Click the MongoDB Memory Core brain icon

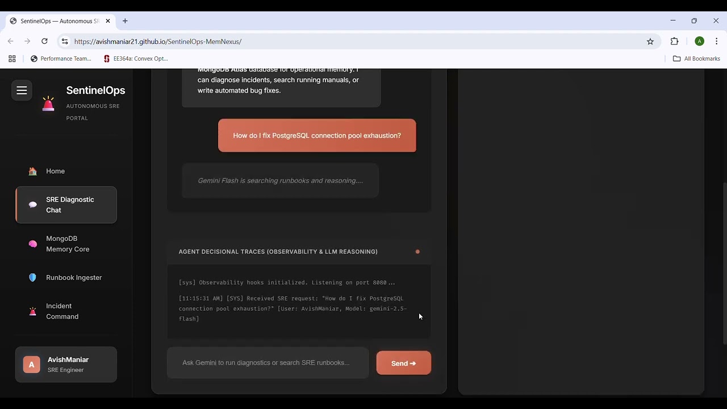click(32, 244)
